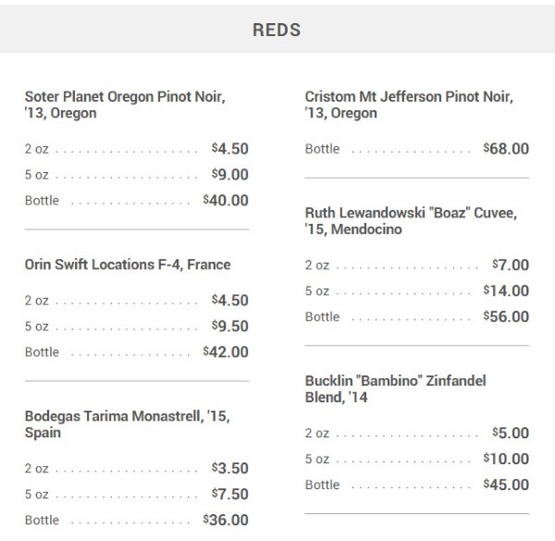Choose Orin Swift 2 oz pour
Viewport: 555px width, 541px height.
(137, 301)
